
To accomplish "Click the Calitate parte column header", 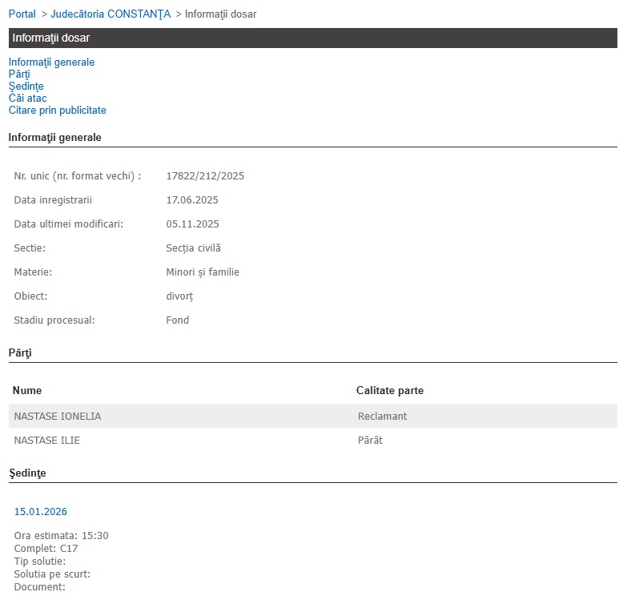I will 390,391.
